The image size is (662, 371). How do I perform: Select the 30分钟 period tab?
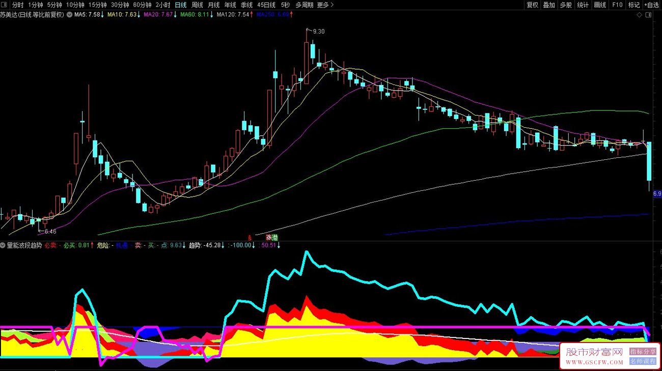[x=120, y=5]
